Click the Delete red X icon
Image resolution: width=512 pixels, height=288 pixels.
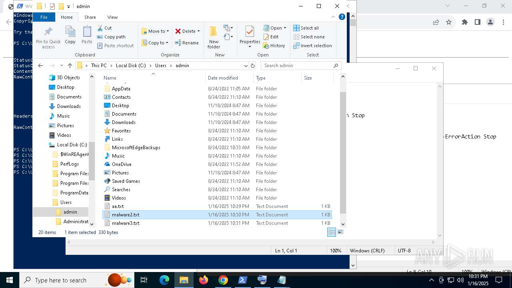pyautogui.click(x=178, y=31)
